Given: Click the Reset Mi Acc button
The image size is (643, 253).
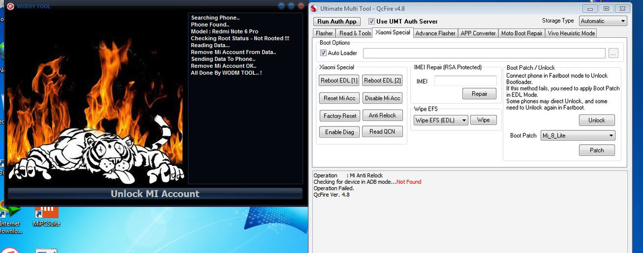Looking at the screenshot, I should (340, 98).
